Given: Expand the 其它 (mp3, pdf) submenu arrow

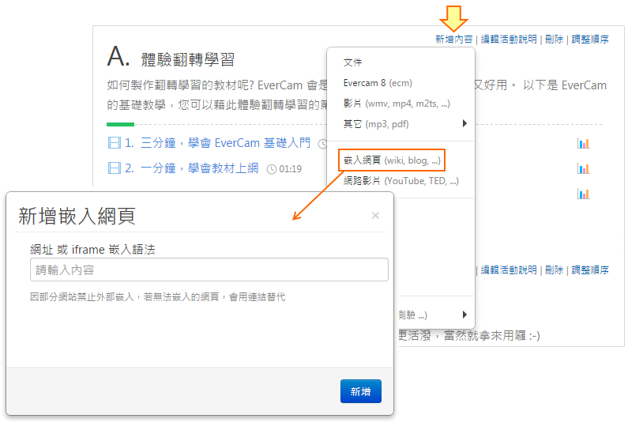Looking at the screenshot, I should (x=464, y=123).
